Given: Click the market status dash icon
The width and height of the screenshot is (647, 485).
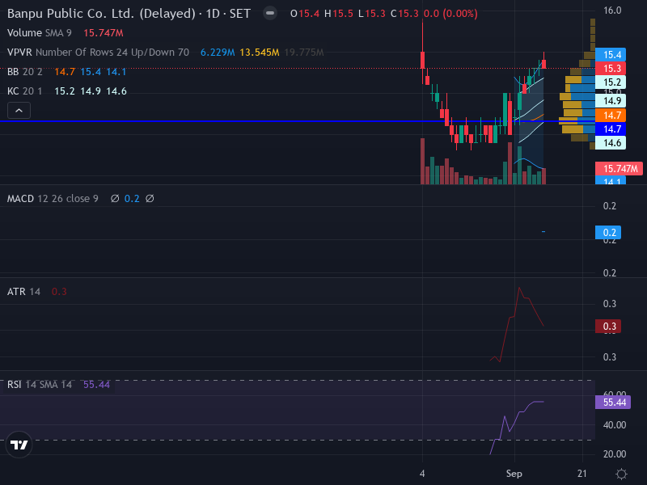Looking at the screenshot, I should point(270,13).
